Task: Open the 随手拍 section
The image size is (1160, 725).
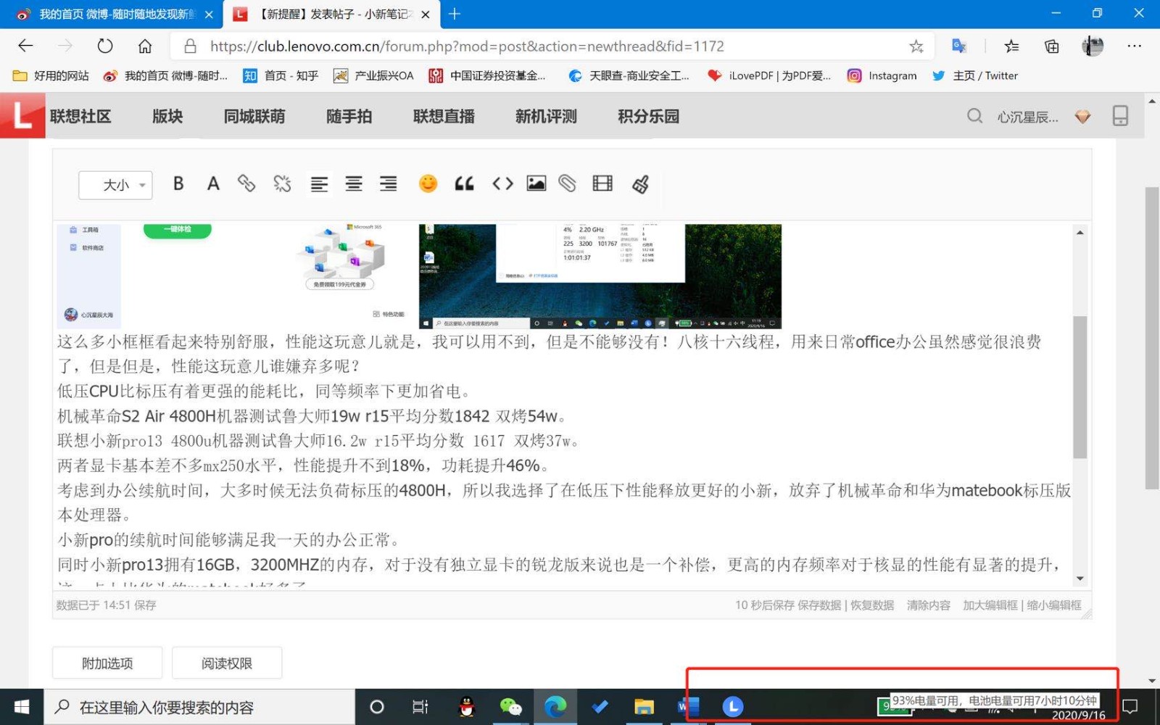Action: point(349,116)
